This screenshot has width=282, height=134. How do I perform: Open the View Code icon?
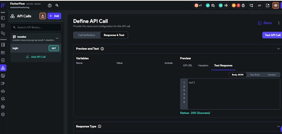coord(259,5)
